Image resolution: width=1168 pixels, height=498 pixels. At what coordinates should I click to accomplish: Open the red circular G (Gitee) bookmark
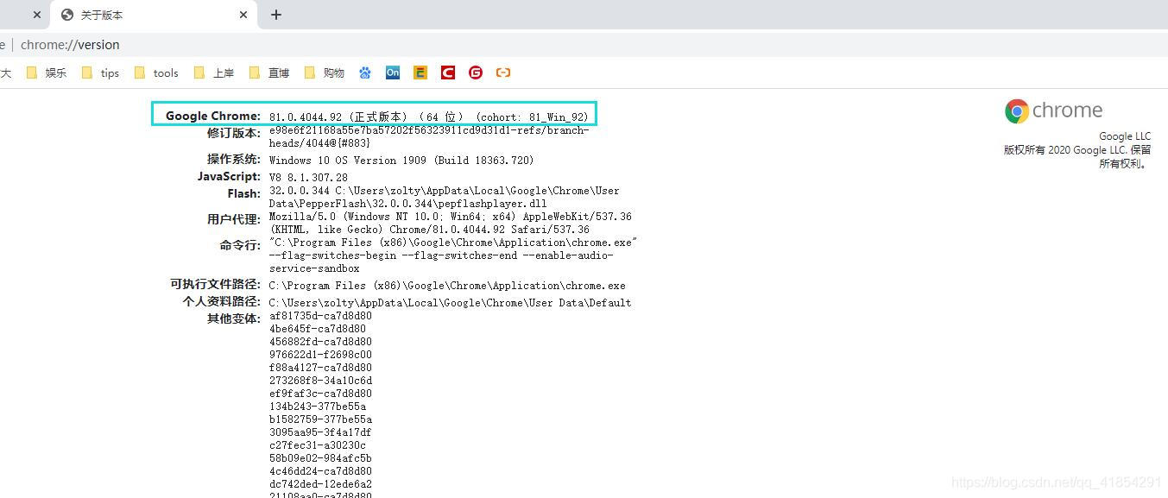click(476, 73)
